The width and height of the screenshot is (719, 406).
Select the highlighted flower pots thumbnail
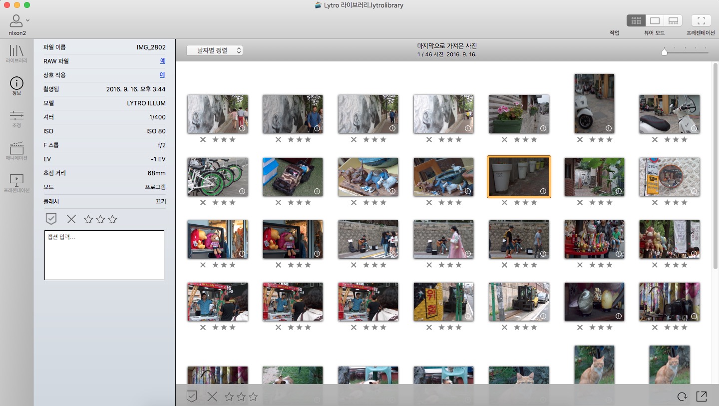[x=519, y=177]
